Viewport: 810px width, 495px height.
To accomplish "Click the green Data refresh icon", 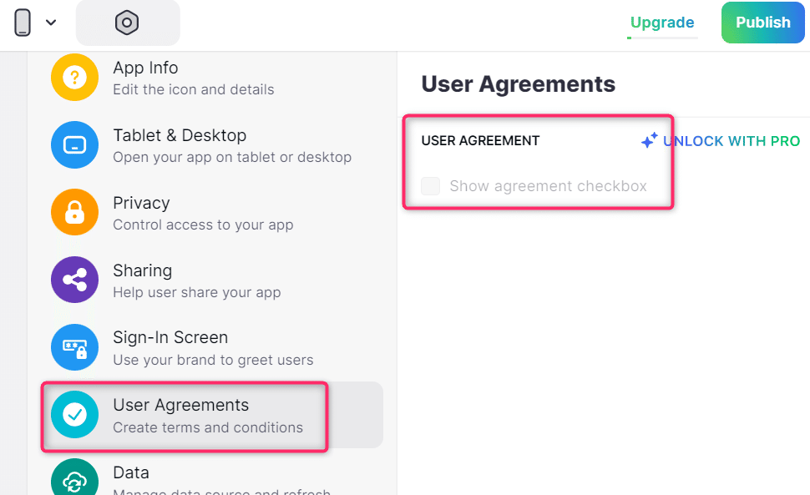I will click(75, 480).
